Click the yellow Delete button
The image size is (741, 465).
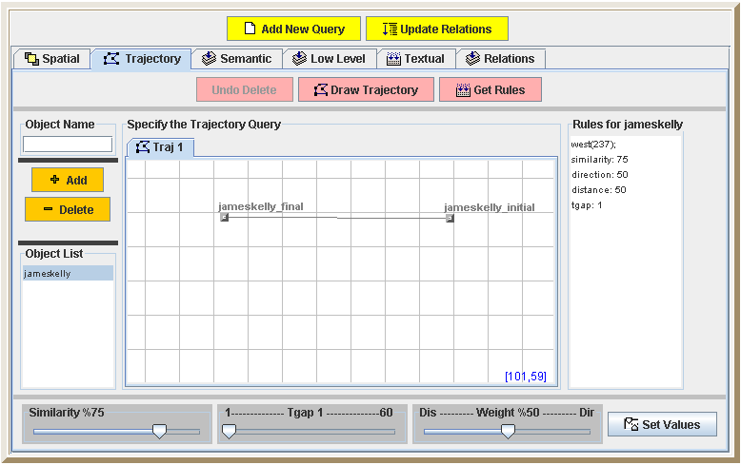pyautogui.click(x=68, y=209)
